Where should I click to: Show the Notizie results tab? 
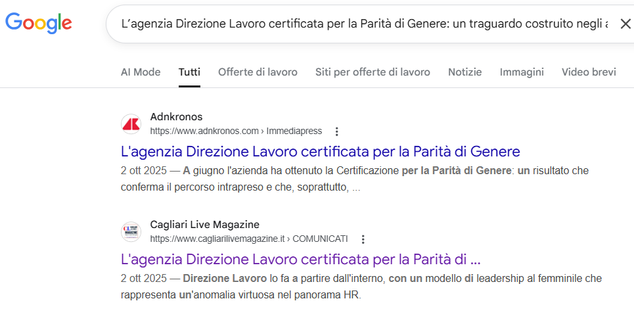(x=464, y=72)
